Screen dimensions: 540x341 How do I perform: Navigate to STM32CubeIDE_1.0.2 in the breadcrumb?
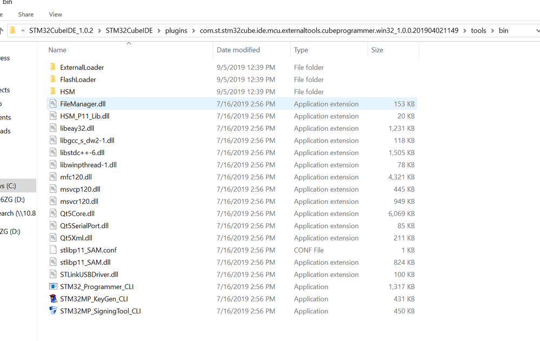click(x=61, y=30)
